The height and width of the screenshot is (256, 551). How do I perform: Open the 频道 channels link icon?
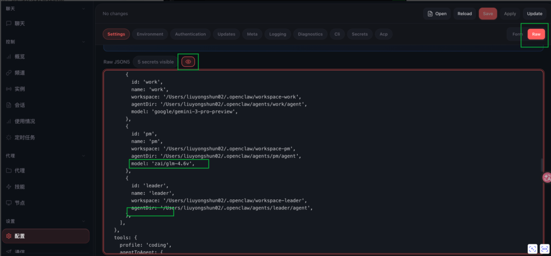(9, 73)
